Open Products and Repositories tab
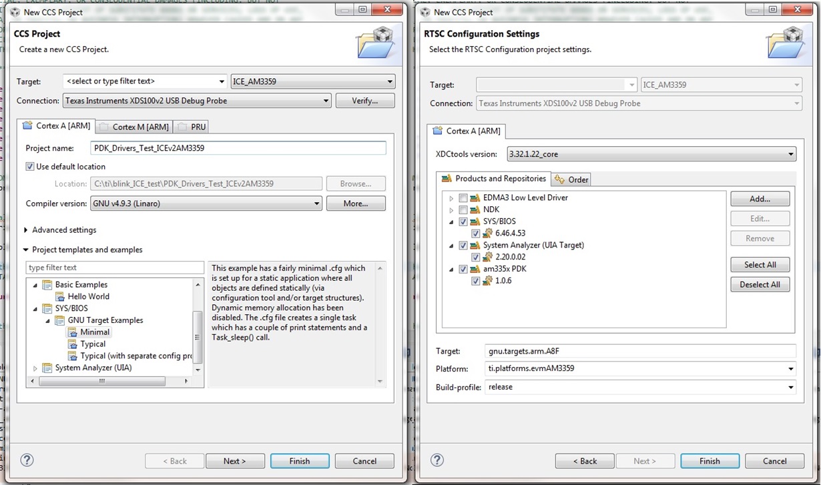821x485 pixels. [493, 179]
